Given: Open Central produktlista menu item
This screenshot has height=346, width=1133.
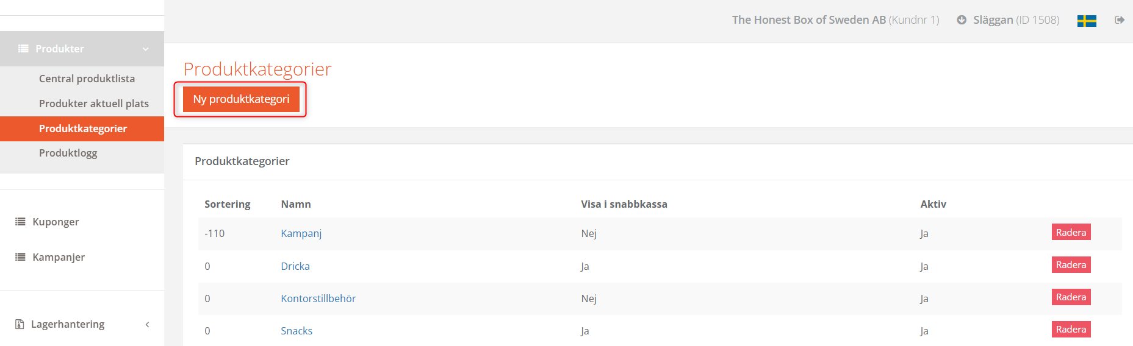Looking at the screenshot, I should [87, 79].
